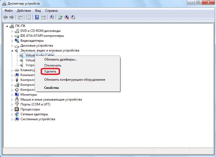Click the Сетевые адаптеры network icon
This screenshot has width=216, height=157.
pos(17,114)
